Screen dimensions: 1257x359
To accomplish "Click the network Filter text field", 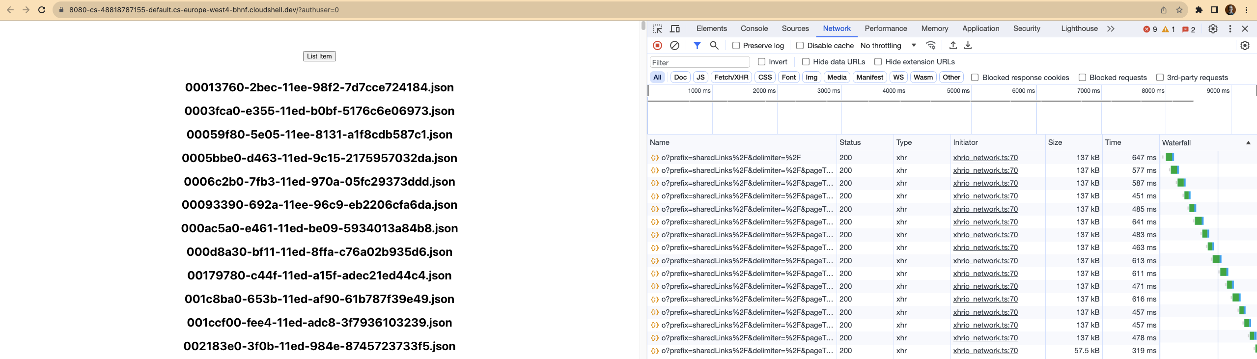I will click(x=699, y=62).
